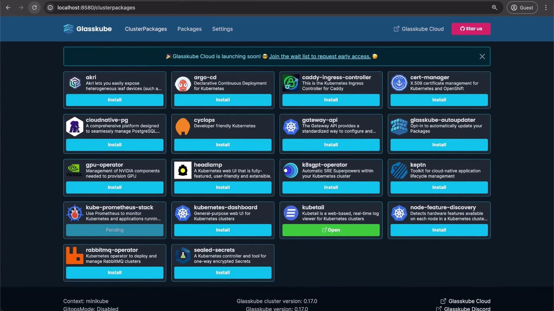
Task: Install the argo-cd package
Action: click(x=223, y=100)
